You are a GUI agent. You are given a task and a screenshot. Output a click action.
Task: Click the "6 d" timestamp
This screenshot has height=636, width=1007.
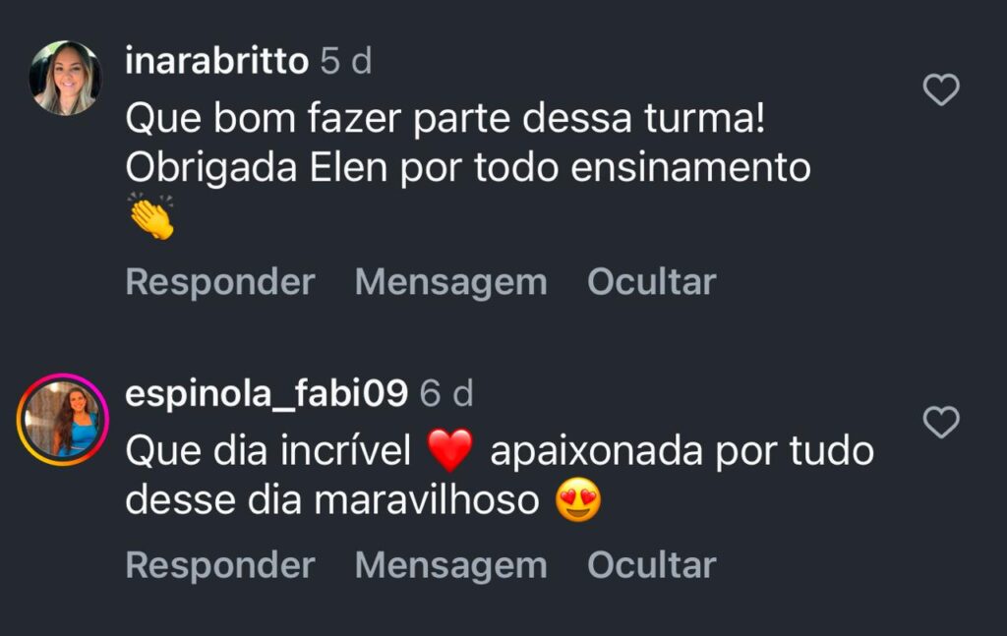[x=446, y=394]
